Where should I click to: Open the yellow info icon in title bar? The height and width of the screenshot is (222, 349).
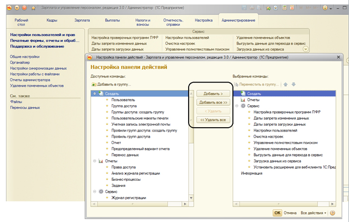click(325, 8)
